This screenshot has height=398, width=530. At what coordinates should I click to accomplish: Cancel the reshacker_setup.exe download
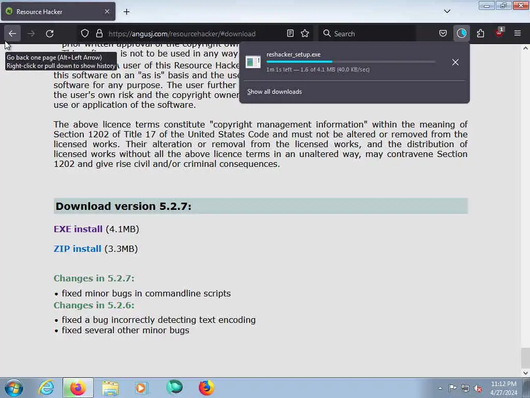pos(455,62)
